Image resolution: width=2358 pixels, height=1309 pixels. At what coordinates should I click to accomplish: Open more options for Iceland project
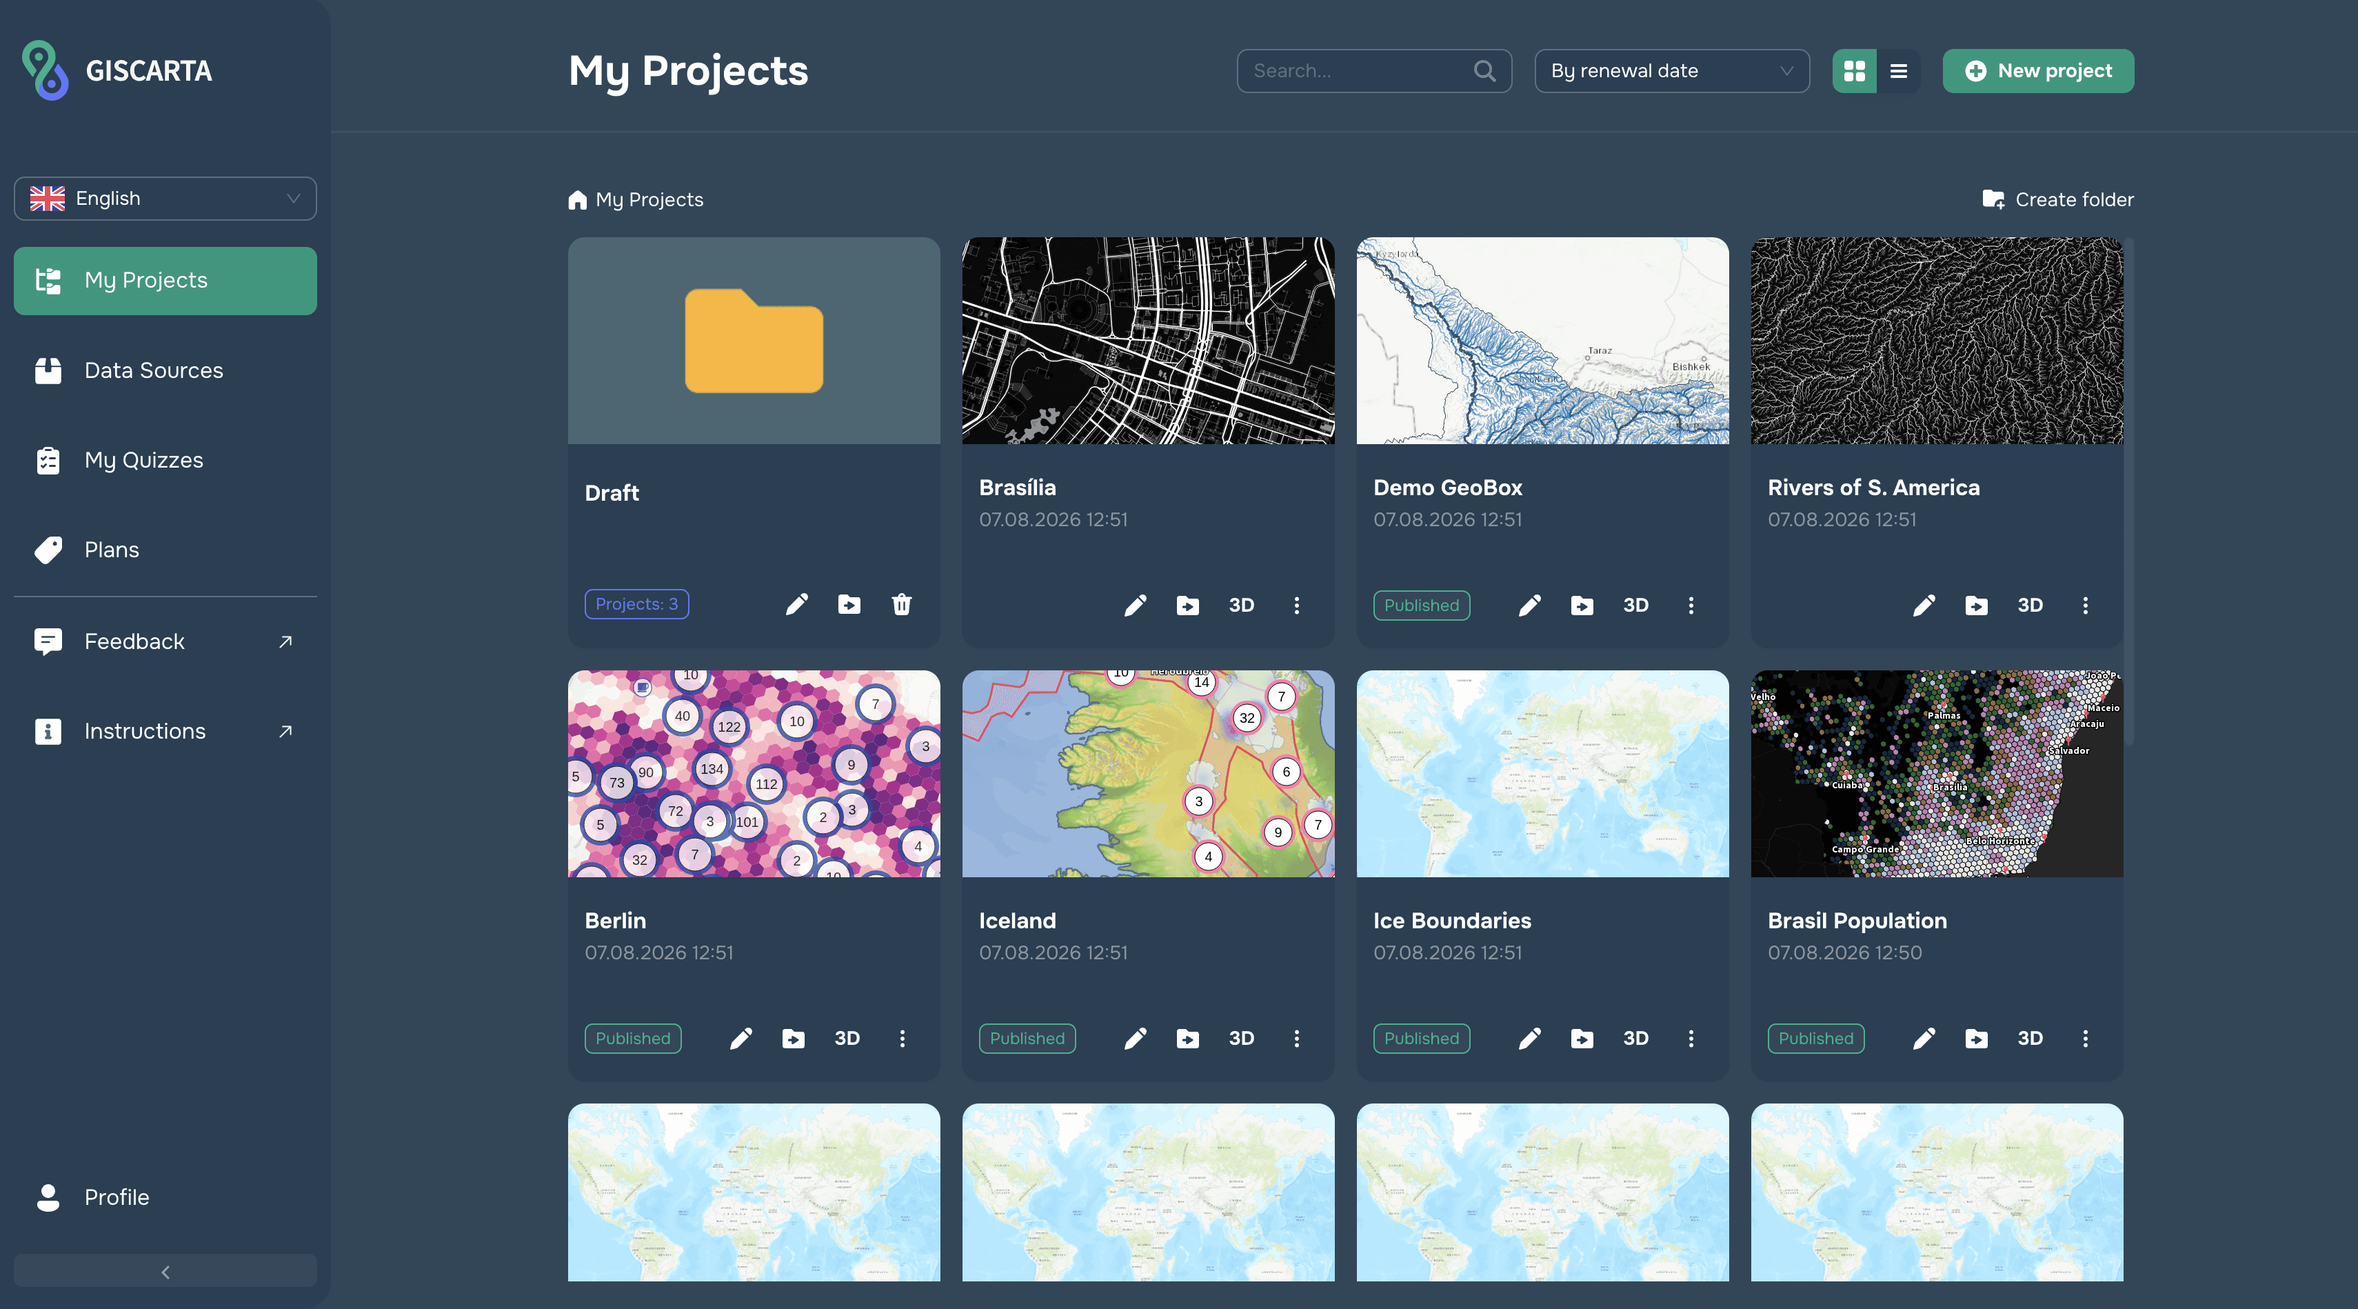tap(1296, 1038)
